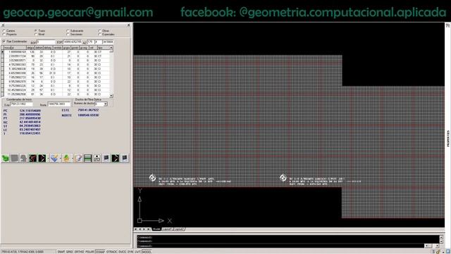451x254 pixels.
Task: Click the command line input area
Action: pos(280,246)
